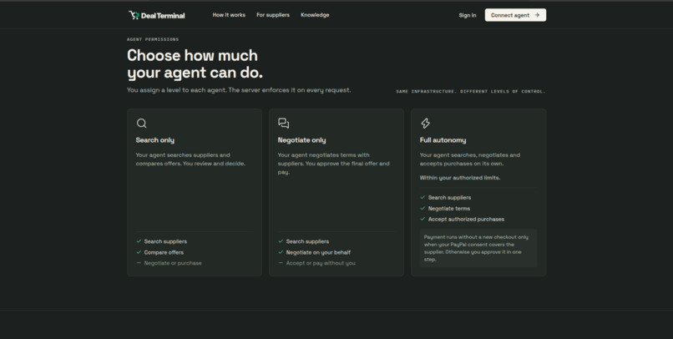Click the You assign a level subtitle
Viewport: 673px width, 339px height.
tap(239, 90)
